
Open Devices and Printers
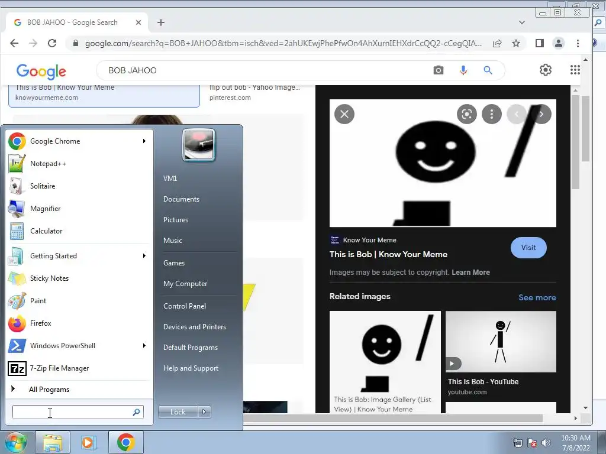tap(195, 327)
